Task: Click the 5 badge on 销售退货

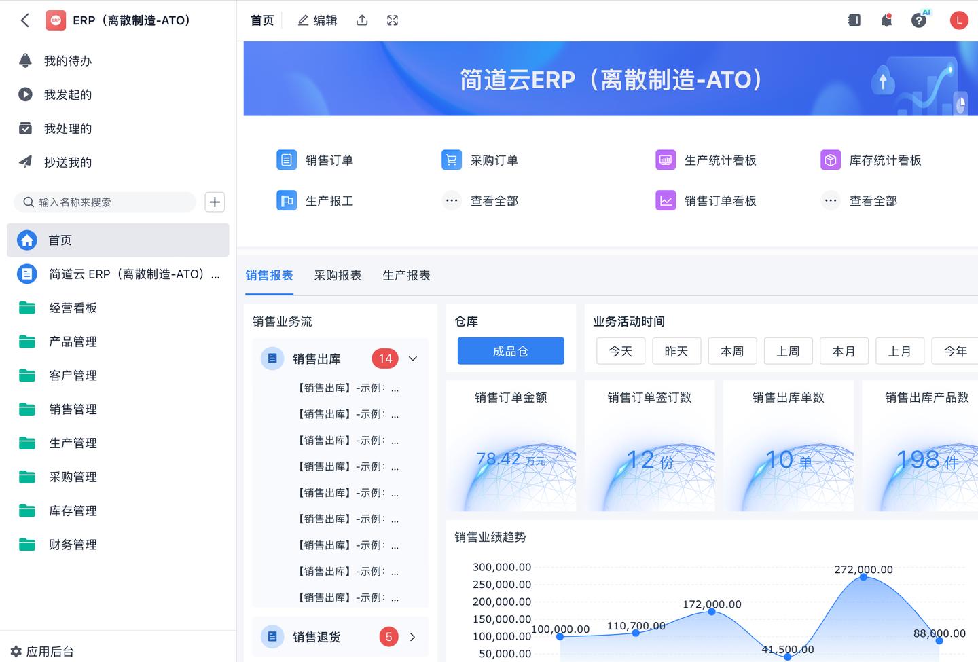Action: click(x=388, y=637)
